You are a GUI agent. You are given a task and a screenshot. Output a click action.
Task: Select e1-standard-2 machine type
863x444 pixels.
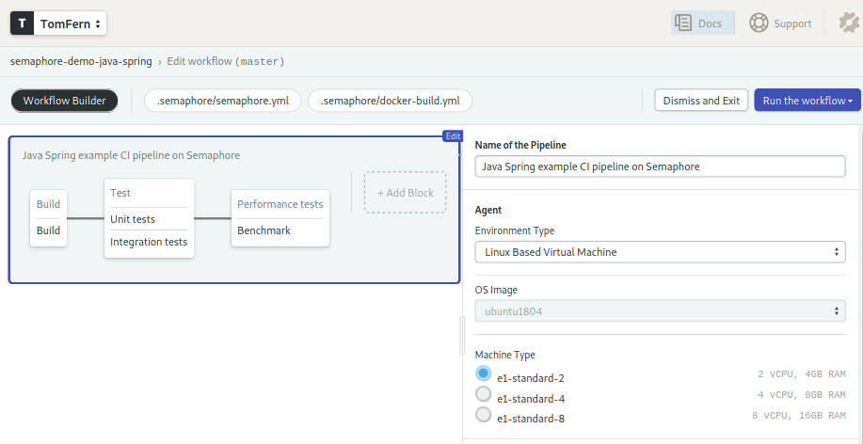coord(483,373)
